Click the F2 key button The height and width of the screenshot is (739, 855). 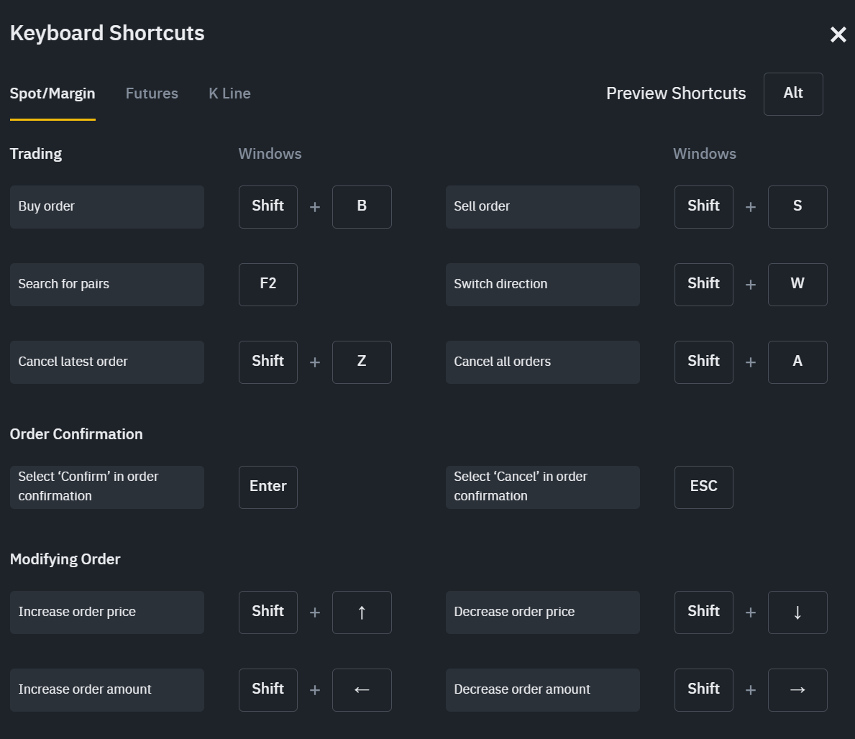tap(268, 285)
